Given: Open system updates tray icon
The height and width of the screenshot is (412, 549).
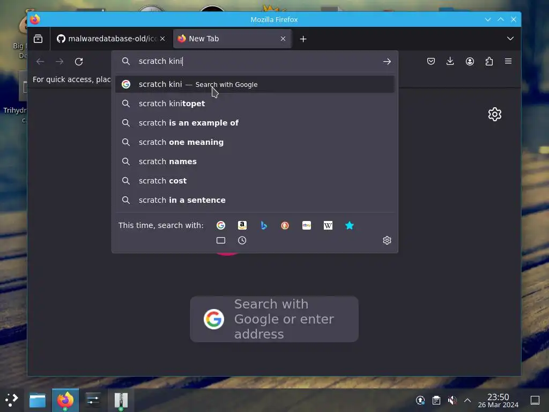Looking at the screenshot, I should (420, 400).
